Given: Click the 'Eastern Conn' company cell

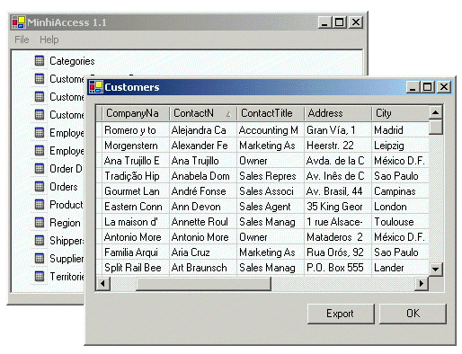Looking at the screenshot, I should point(136,207).
